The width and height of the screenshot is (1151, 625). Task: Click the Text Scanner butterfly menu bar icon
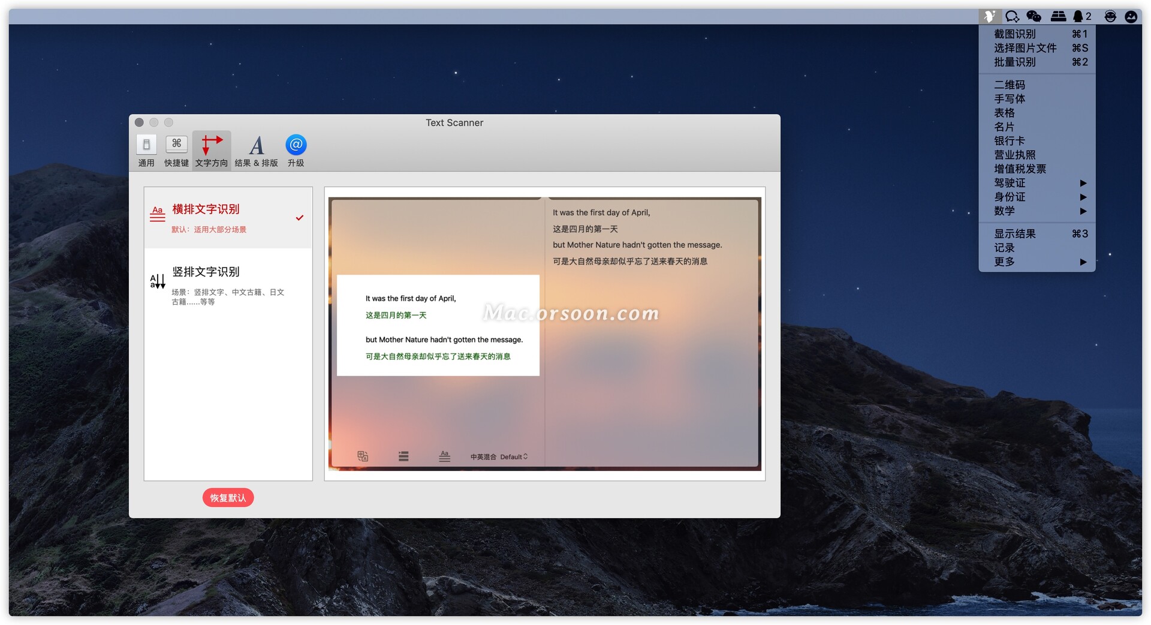[990, 16]
